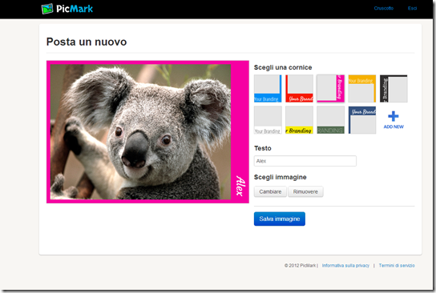
Task: Select the pink vertical-branding frame
Action: tap(331, 89)
